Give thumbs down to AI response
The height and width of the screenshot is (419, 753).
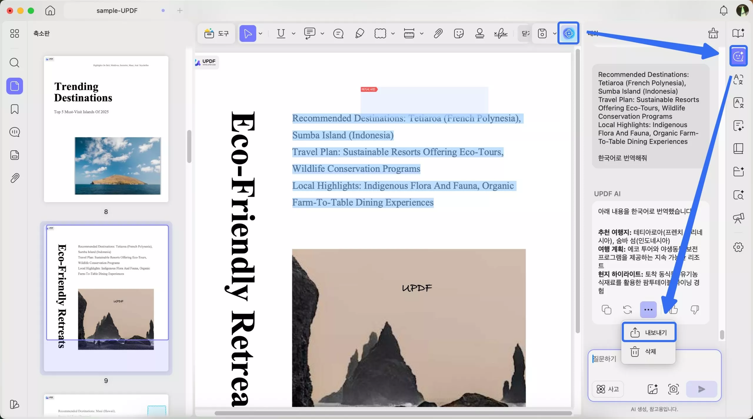(694, 310)
